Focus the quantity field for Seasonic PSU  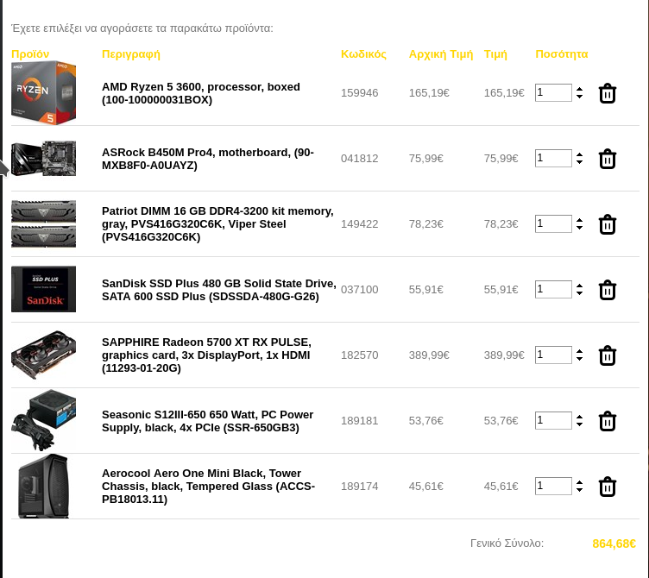pyautogui.click(x=553, y=420)
